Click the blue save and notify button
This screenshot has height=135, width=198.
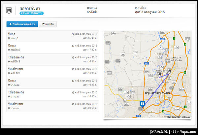click(22, 24)
